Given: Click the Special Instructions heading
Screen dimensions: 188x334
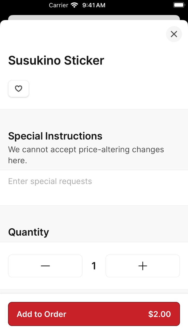Looking at the screenshot, I should pyautogui.click(x=55, y=136).
